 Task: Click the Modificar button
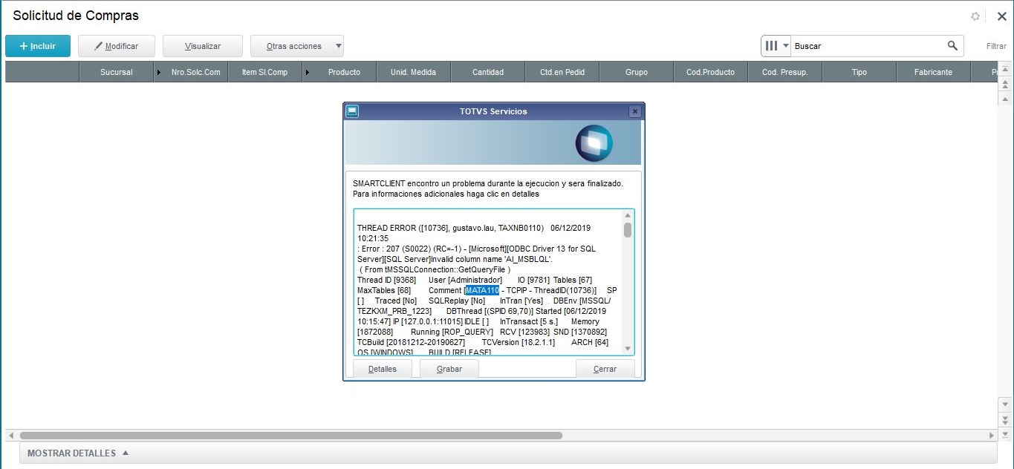point(117,46)
